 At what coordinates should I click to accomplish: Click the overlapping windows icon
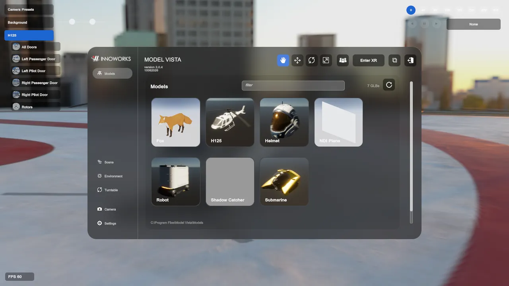[x=394, y=60]
